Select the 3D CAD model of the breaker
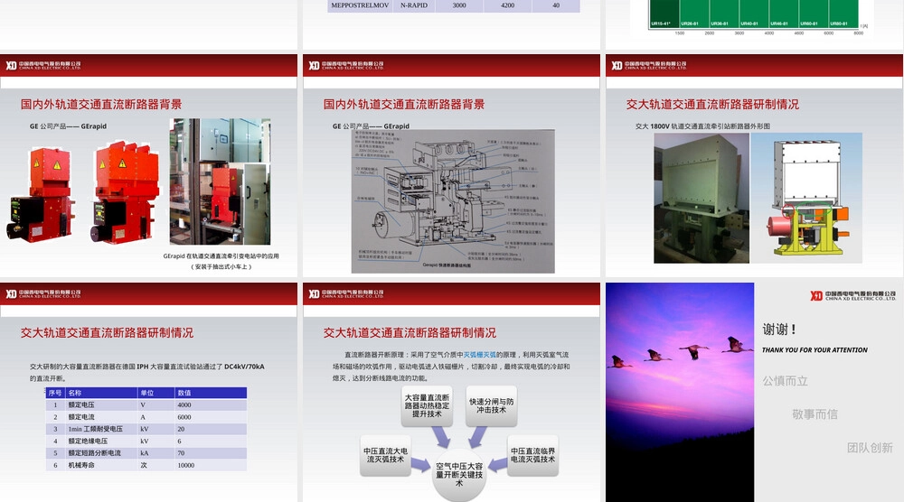The width and height of the screenshot is (904, 502). (806, 198)
